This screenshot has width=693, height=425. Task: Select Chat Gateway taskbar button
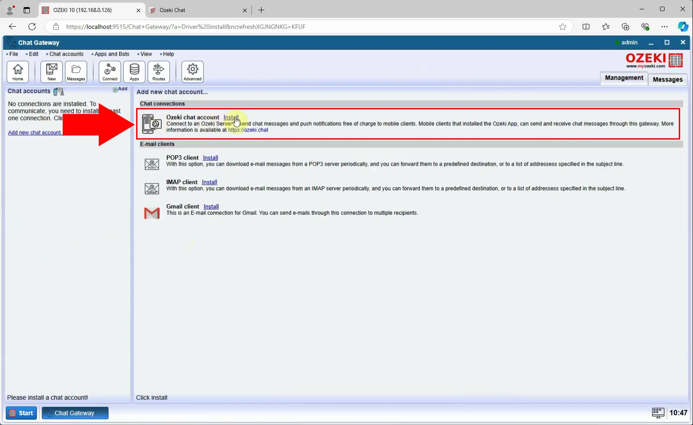click(75, 413)
